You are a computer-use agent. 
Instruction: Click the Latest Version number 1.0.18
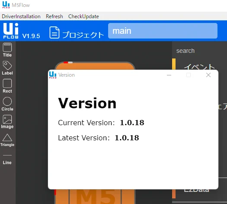point(127,138)
